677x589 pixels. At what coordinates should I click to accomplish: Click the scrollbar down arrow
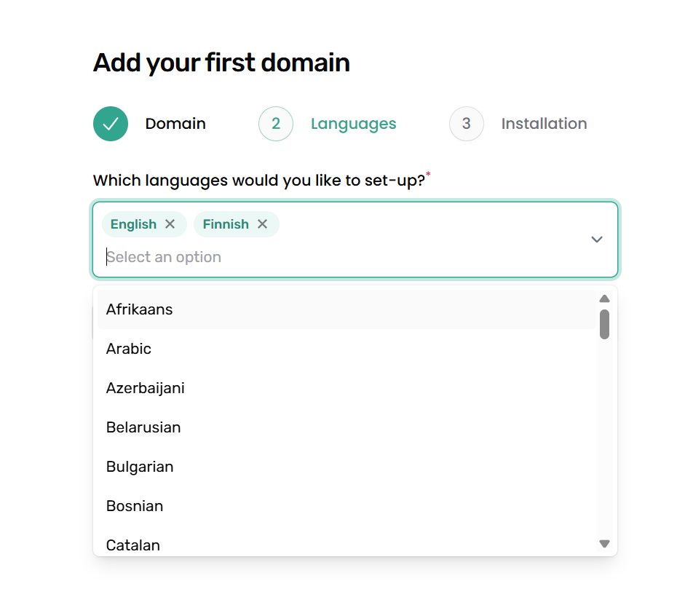pos(604,544)
